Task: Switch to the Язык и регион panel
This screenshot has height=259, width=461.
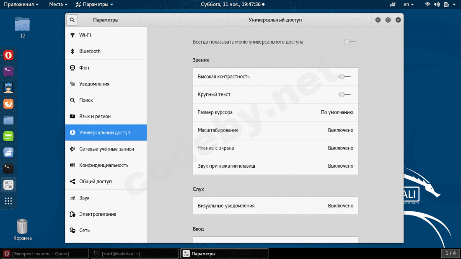Action: coord(106,117)
